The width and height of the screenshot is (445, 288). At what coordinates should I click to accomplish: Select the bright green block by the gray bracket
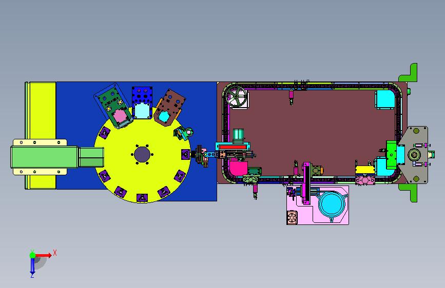tap(391, 155)
